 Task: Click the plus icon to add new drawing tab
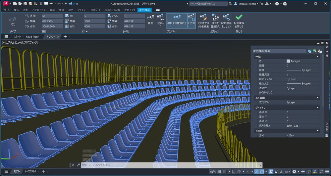65,37
